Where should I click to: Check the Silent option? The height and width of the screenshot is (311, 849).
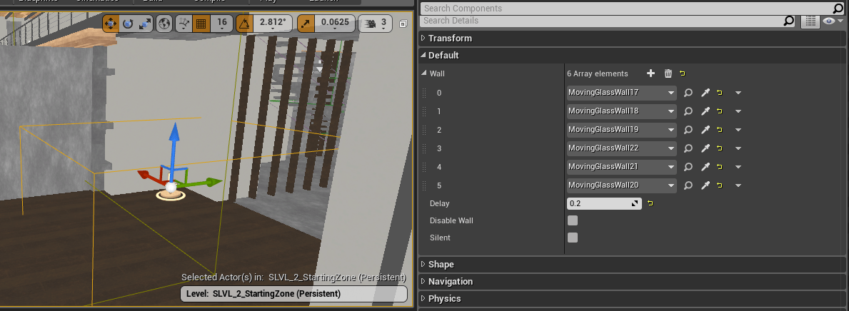[573, 238]
